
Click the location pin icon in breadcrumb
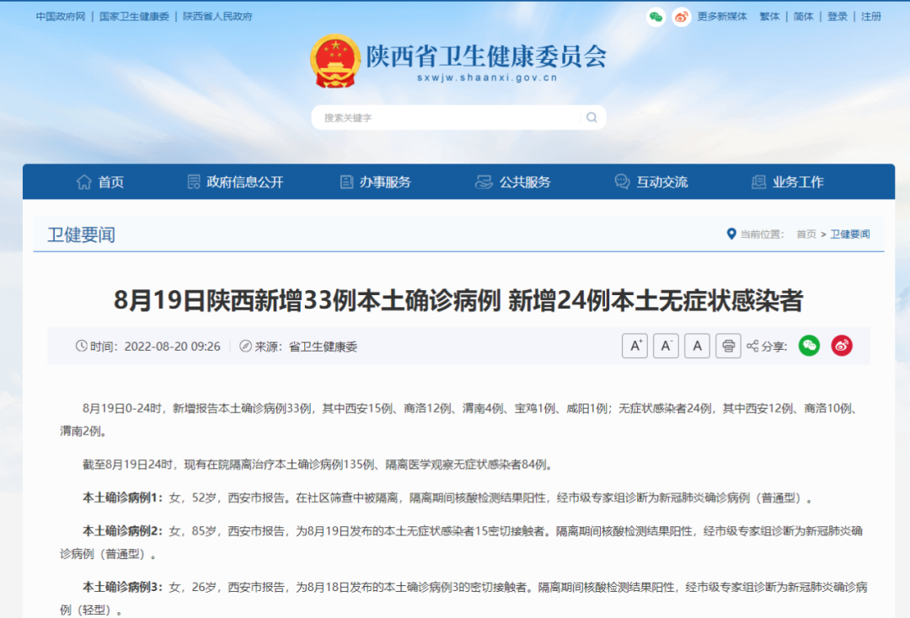coord(731,234)
